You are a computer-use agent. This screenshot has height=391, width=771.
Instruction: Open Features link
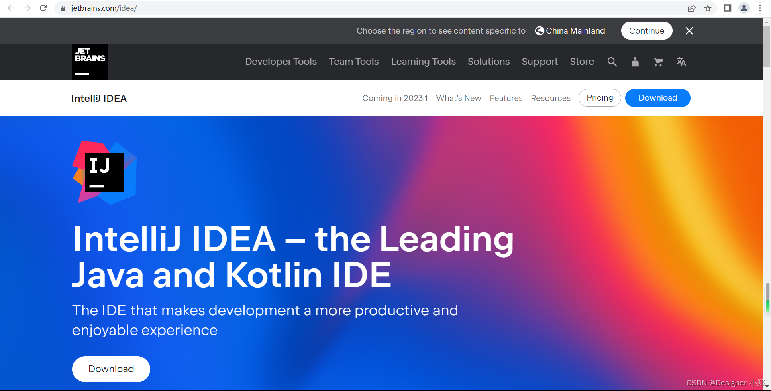506,98
